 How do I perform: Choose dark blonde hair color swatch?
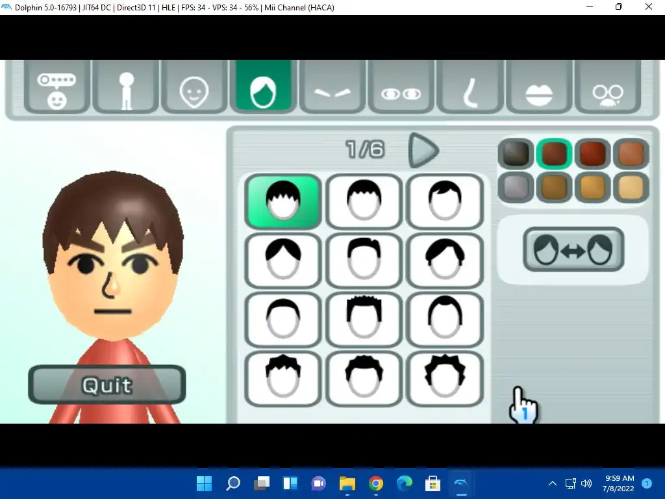pyautogui.click(x=592, y=188)
